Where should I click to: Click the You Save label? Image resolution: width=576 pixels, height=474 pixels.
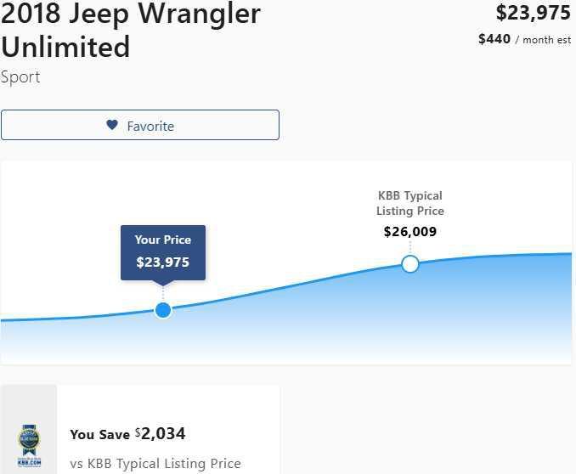click(x=99, y=435)
